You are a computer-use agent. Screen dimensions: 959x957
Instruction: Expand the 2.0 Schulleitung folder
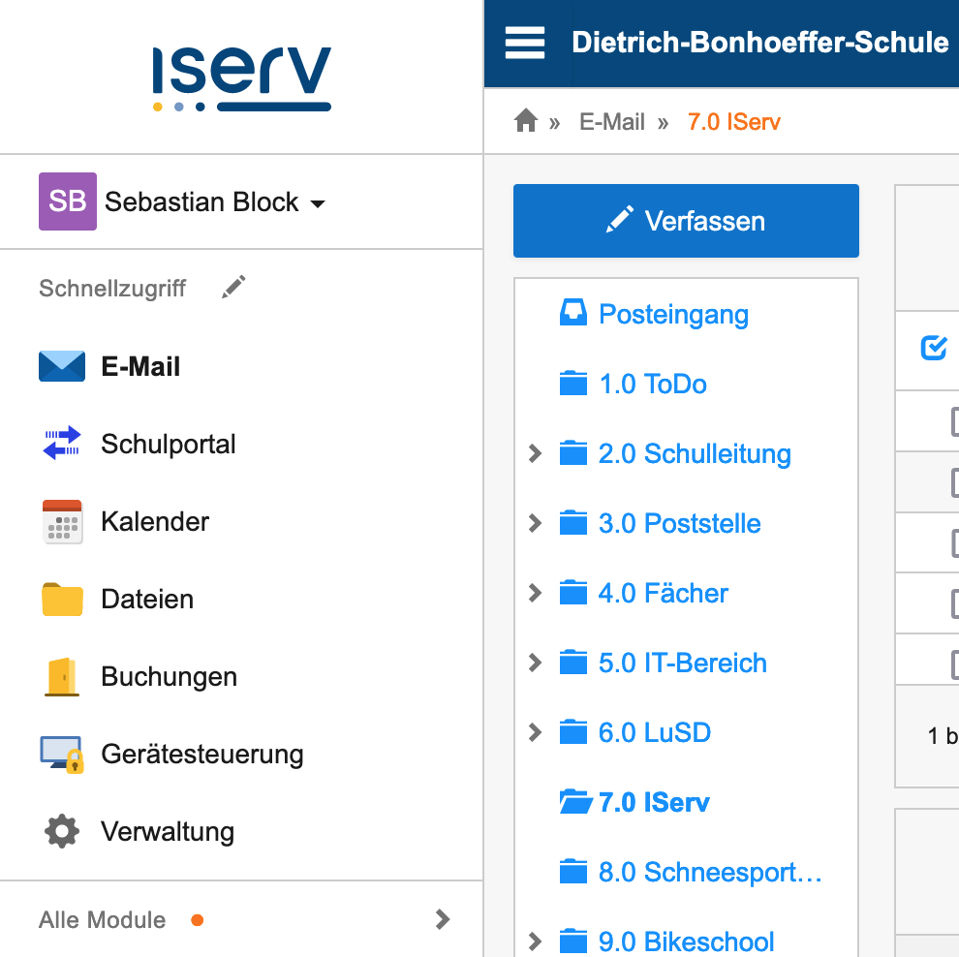(x=535, y=453)
